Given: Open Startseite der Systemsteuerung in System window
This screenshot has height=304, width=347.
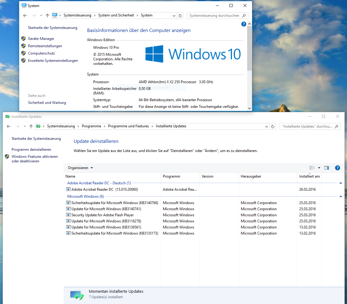Looking at the screenshot, I should pyautogui.click(x=53, y=28).
